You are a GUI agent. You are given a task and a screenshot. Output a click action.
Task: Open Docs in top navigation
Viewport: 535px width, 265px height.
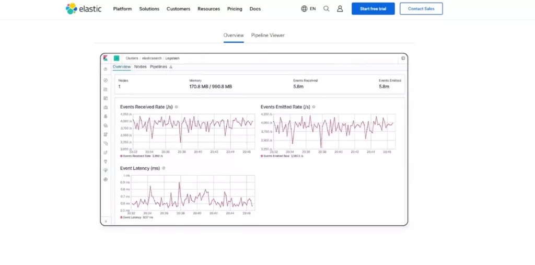[255, 9]
